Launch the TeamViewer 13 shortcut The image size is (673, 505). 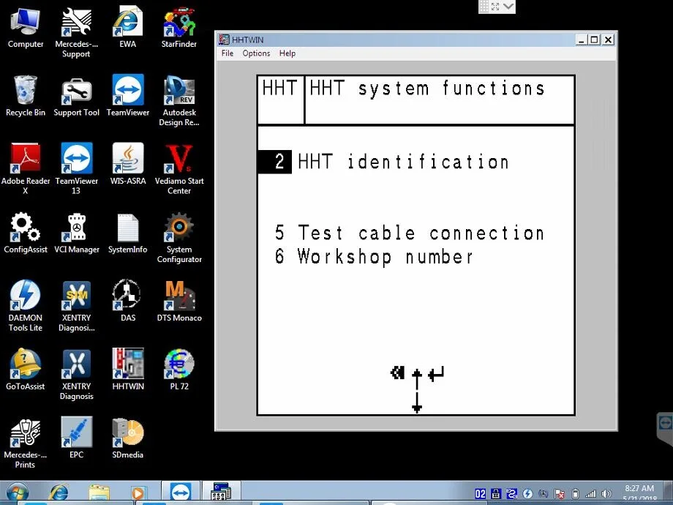(x=76, y=169)
